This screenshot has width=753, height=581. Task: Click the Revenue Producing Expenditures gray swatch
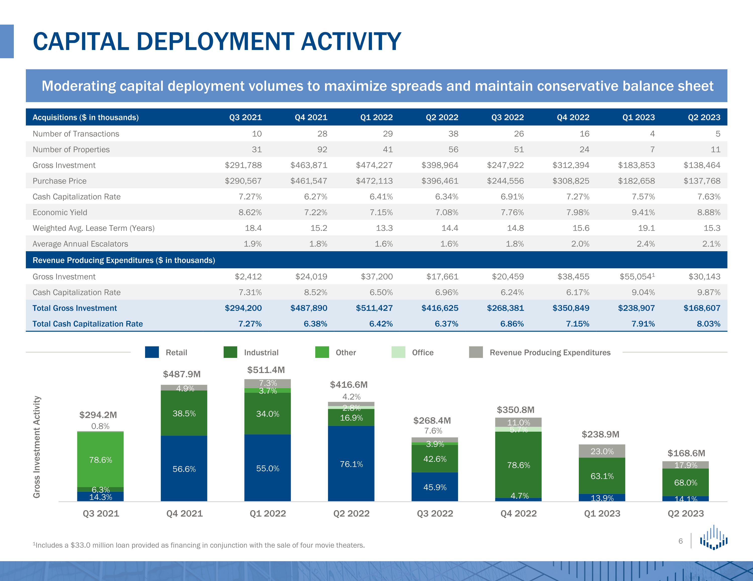coord(476,352)
